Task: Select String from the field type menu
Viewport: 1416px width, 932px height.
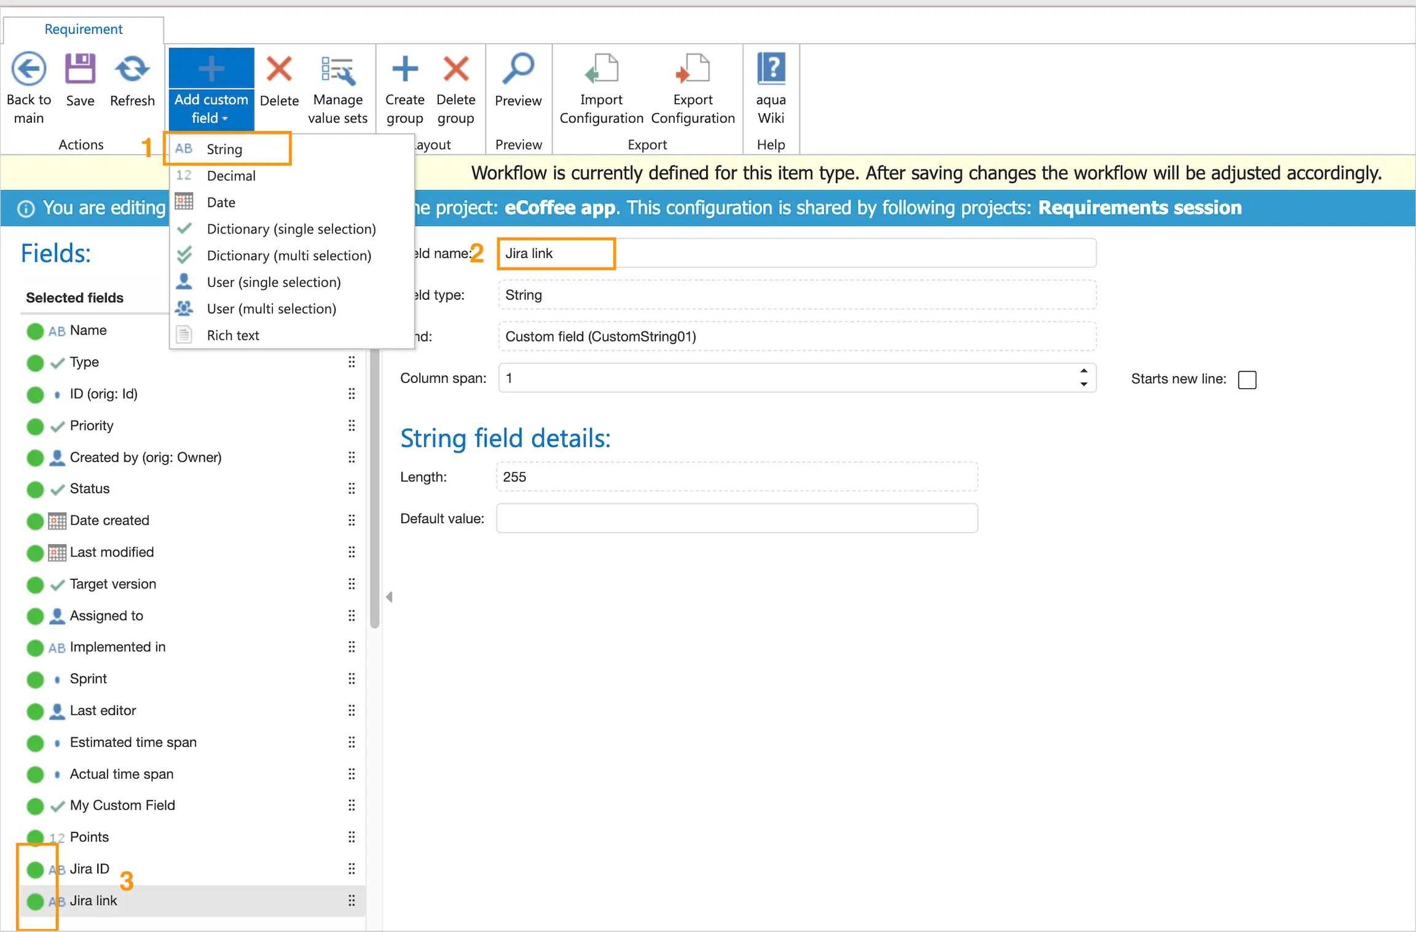Action: point(225,149)
